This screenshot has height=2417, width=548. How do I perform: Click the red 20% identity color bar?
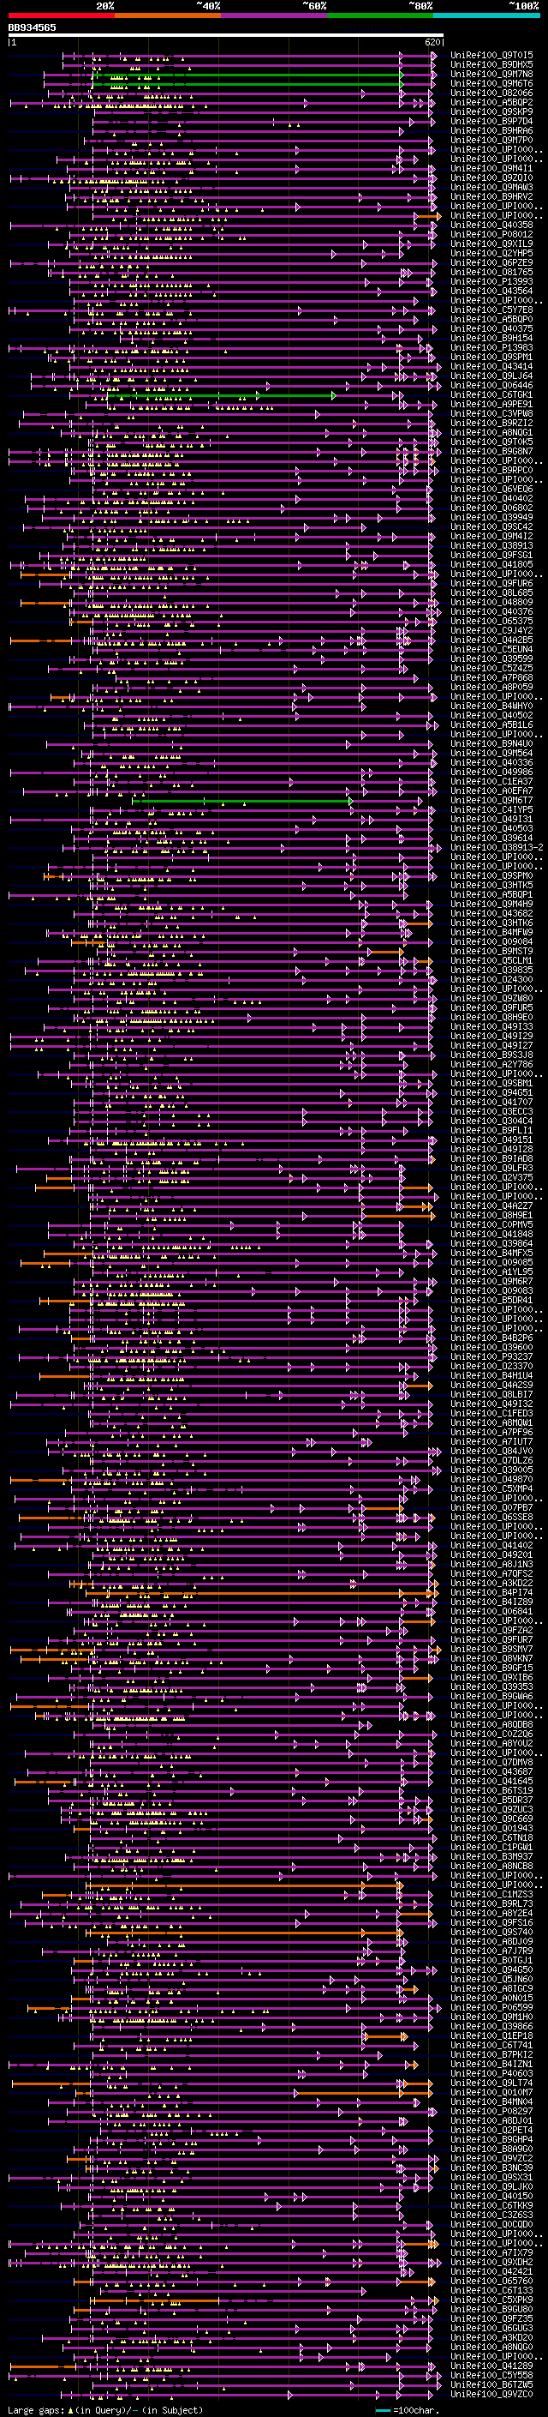[x=61, y=15]
